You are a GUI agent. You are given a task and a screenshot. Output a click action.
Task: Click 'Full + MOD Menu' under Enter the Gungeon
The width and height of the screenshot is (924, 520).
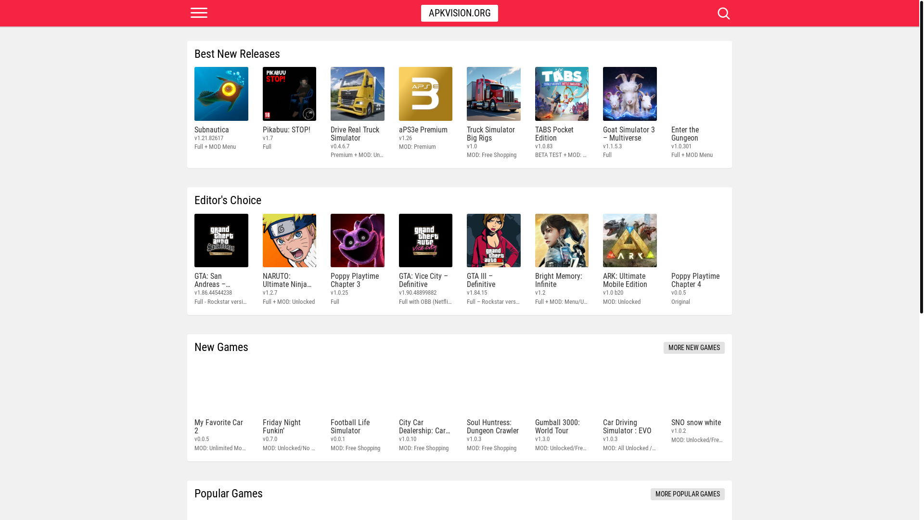pyautogui.click(x=692, y=155)
